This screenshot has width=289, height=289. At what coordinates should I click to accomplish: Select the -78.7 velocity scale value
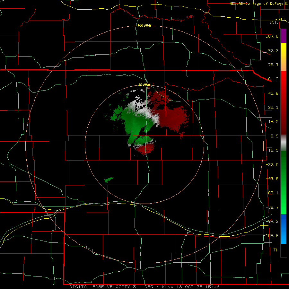(x=272, y=207)
